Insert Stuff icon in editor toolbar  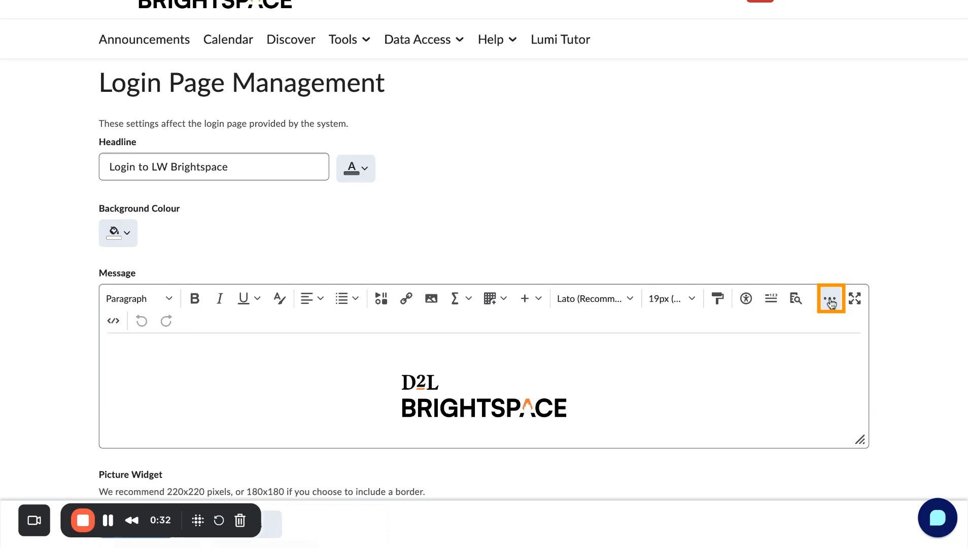pyautogui.click(x=381, y=298)
